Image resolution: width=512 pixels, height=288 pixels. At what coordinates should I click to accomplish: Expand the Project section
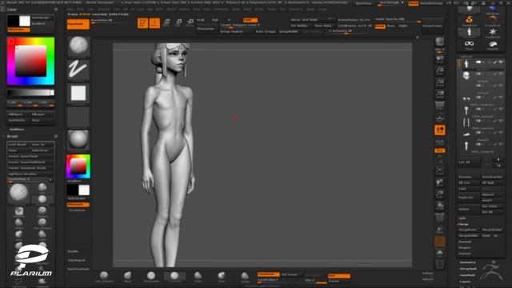pyautogui.click(x=465, y=247)
